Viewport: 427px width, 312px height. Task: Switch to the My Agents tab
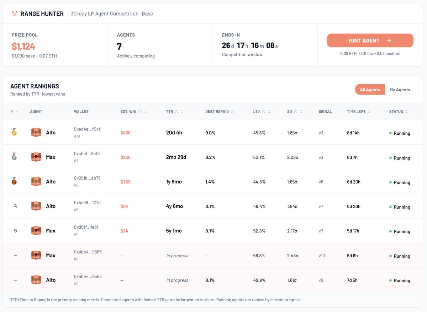pos(400,90)
